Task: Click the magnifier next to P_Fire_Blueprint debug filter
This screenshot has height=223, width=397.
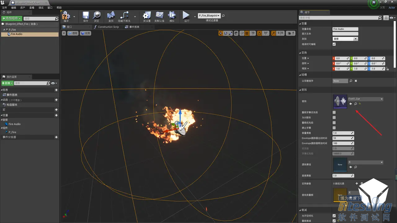Action: click(x=223, y=15)
